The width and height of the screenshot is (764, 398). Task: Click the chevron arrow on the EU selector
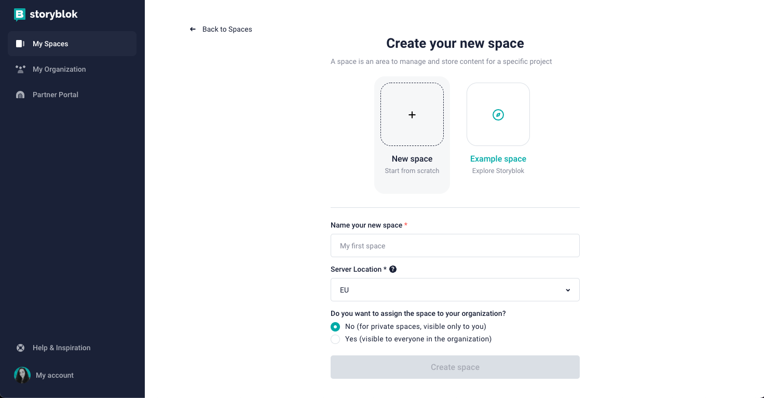coord(568,290)
